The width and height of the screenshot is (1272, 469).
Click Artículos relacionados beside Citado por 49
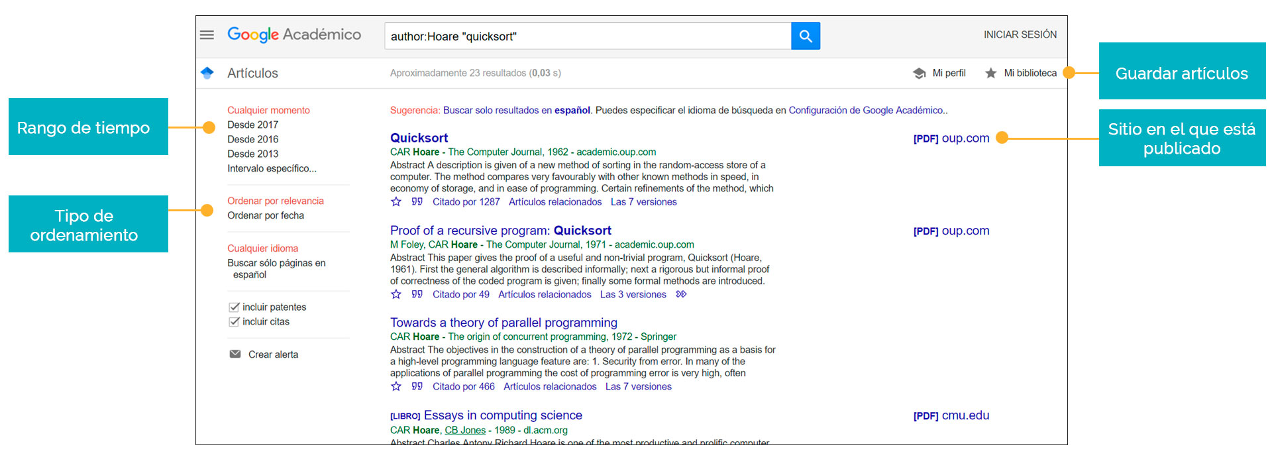[x=545, y=294]
